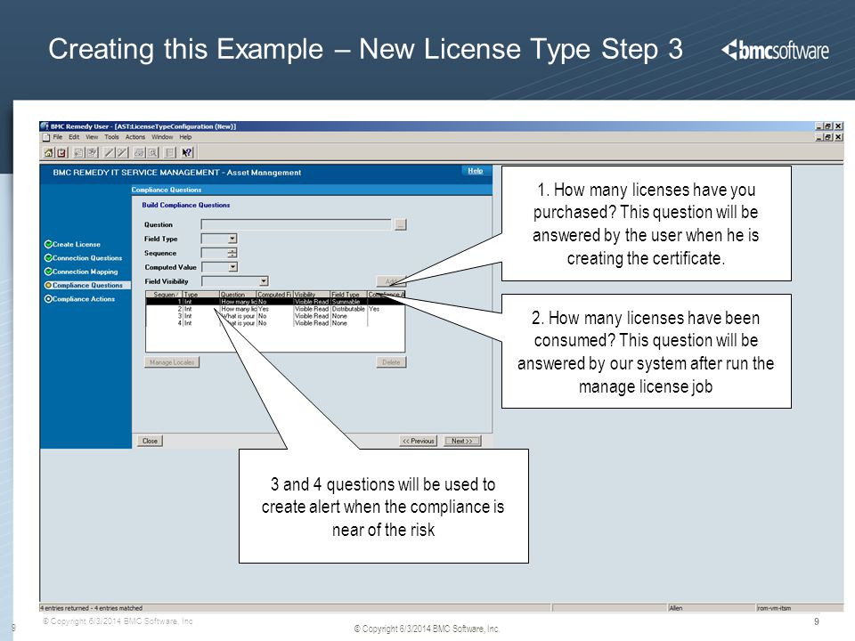
Task: Go to Connection Questions step
Action: [84, 258]
